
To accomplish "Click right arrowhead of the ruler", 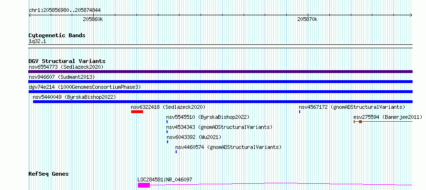I will 411,15.
